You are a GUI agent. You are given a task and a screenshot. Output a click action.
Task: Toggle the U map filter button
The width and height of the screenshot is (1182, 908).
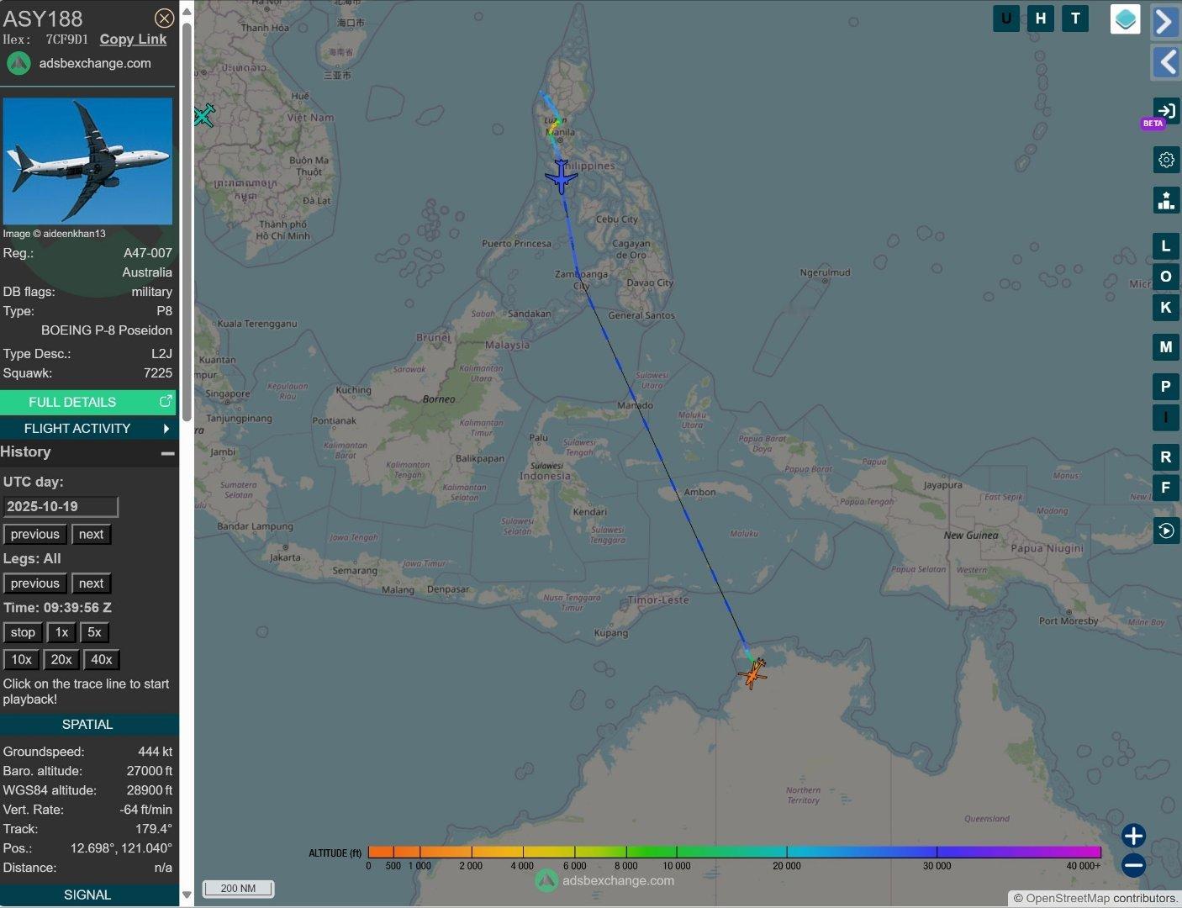click(1006, 18)
